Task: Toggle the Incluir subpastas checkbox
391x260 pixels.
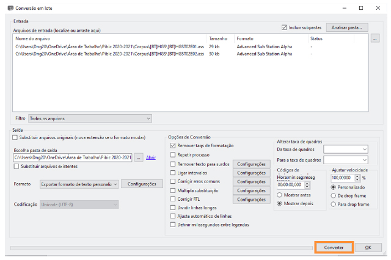Action: 285,27
